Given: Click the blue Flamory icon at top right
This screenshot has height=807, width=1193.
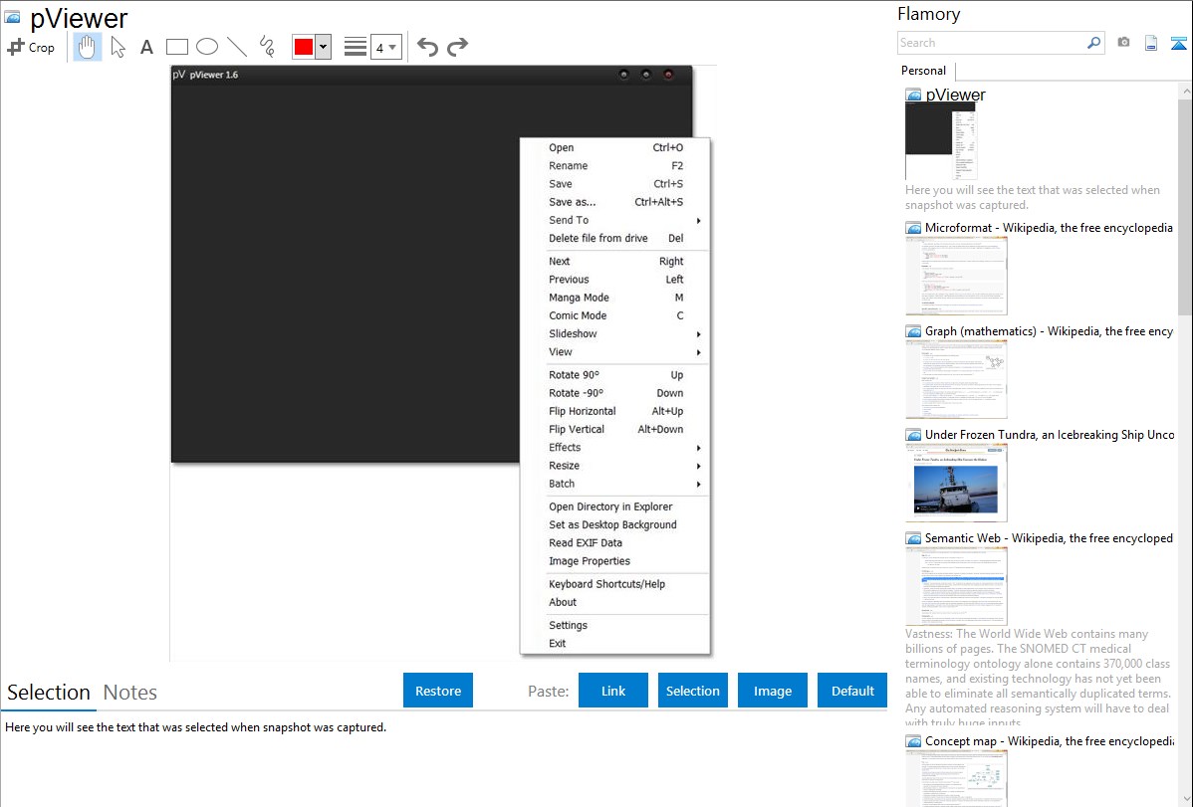Looking at the screenshot, I should click(1178, 43).
